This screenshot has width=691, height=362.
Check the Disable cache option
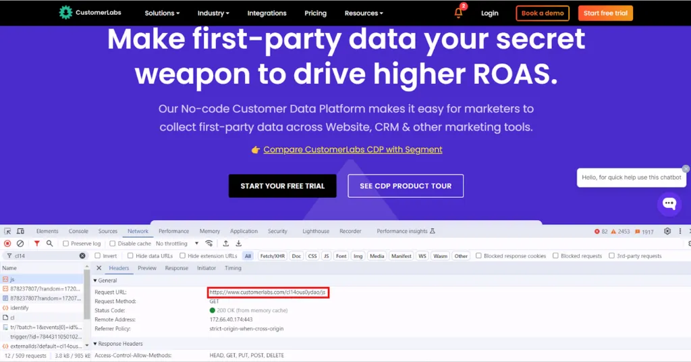tap(113, 243)
